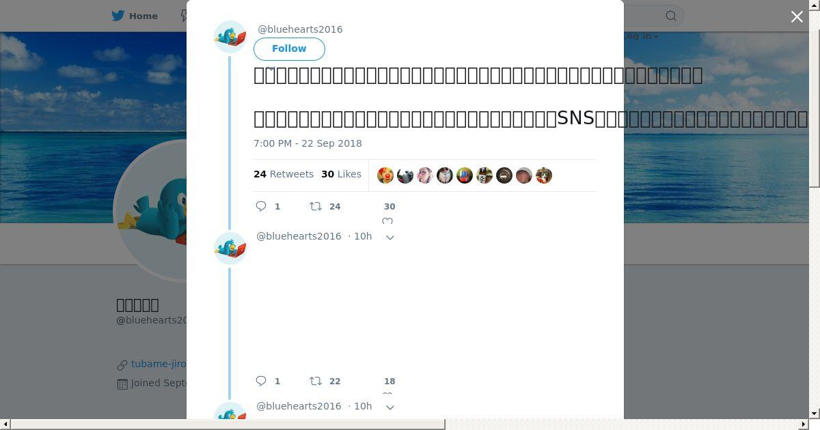
Task: Click the first liker's avatar thumbnail
Action: point(385,175)
